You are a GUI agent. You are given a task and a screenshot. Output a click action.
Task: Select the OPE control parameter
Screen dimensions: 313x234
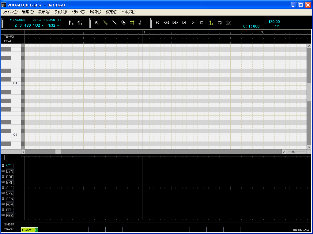(9, 194)
